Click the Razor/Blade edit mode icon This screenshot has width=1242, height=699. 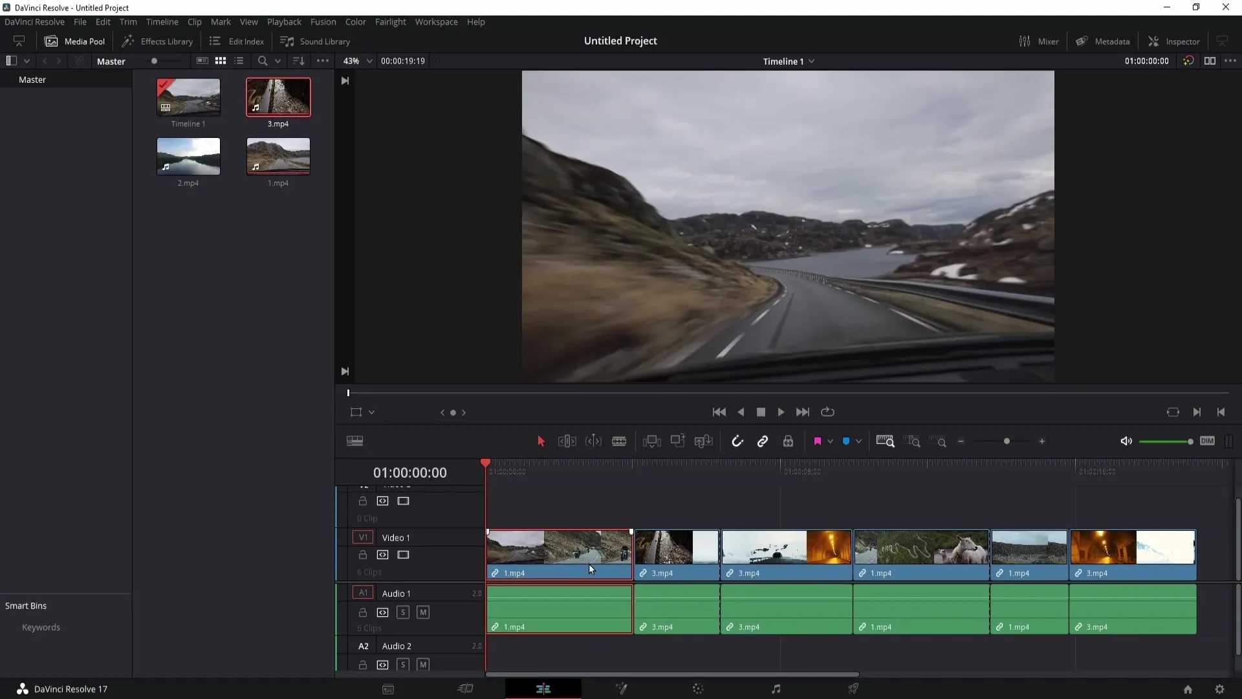[619, 441]
